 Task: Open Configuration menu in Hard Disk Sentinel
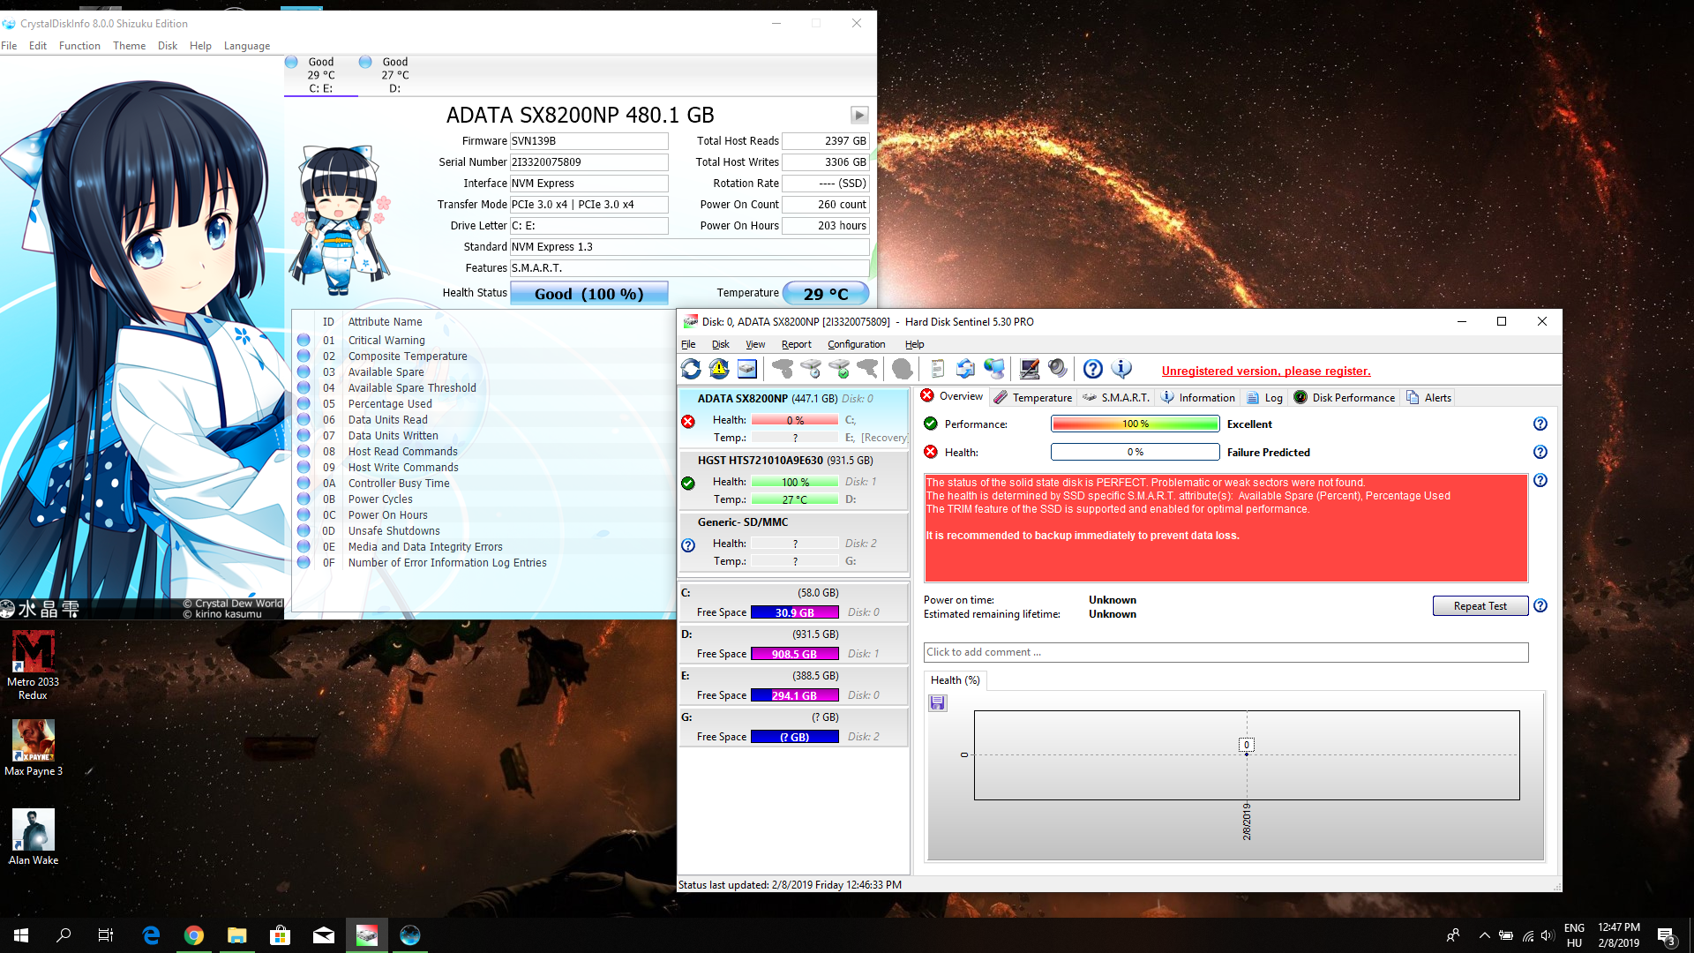click(856, 345)
